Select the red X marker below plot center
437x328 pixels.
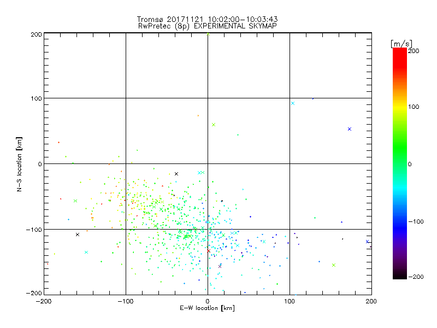(209, 251)
